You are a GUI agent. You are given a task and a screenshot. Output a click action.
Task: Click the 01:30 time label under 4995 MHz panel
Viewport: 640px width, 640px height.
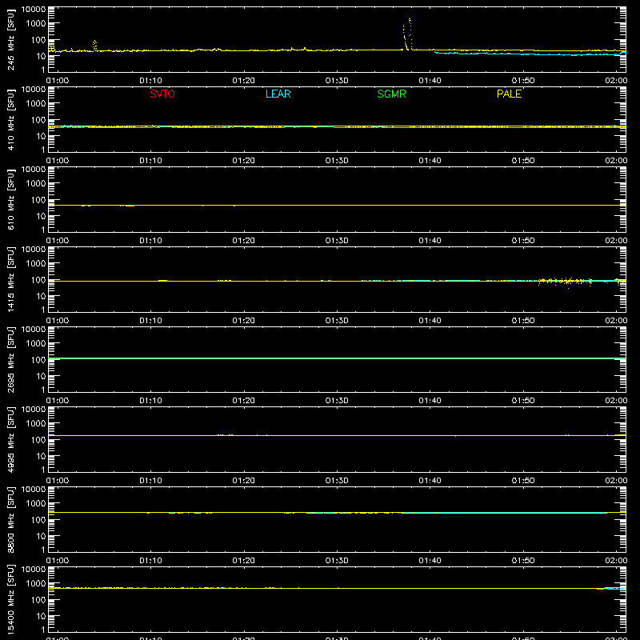coord(337,481)
